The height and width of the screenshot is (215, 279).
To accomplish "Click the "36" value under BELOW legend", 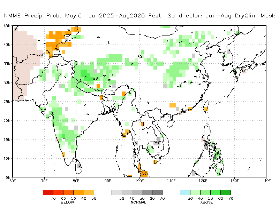I will [94, 198].
